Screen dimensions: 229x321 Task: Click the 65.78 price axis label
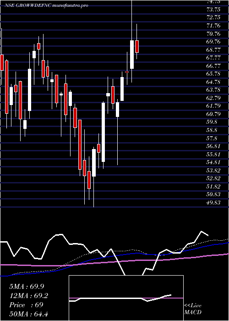pyautogui.click(x=213, y=74)
